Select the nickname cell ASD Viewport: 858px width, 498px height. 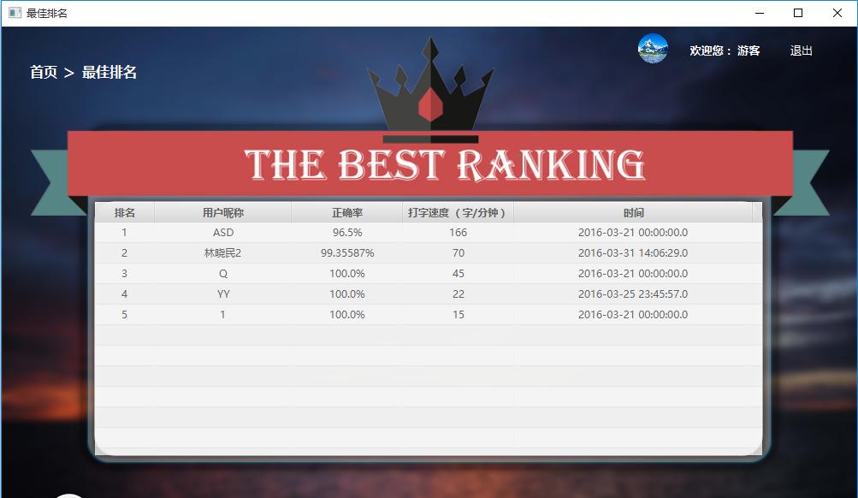pos(223,233)
